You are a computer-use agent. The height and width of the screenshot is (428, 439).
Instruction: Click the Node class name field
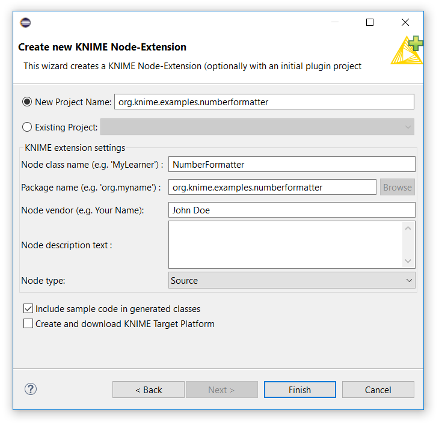coord(292,164)
